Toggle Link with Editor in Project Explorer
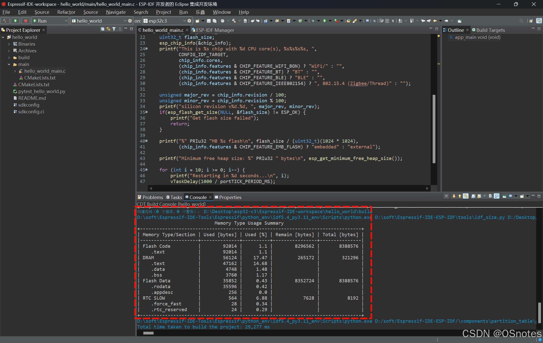 [108, 29]
